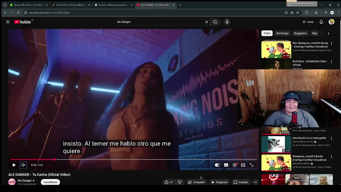Open the Mix Rawayana Jowell & Randy thumbnail
This screenshot has height=192, width=341.
[276, 49]
